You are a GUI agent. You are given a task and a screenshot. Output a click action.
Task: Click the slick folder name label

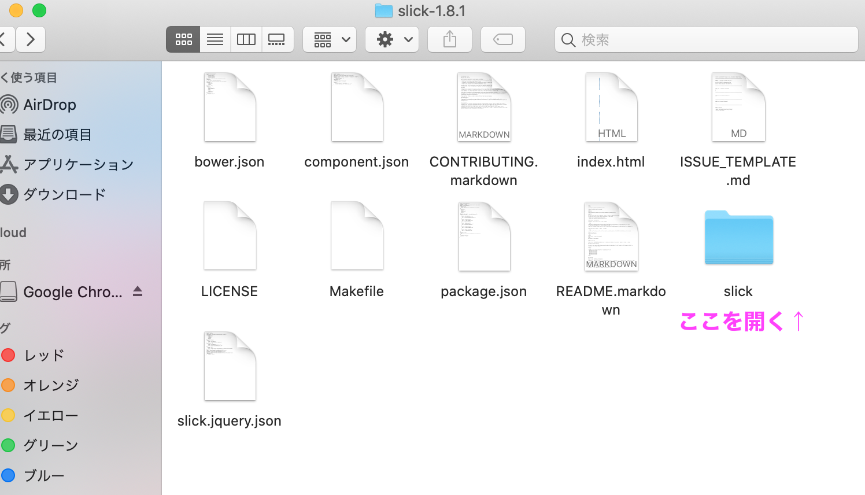(x=738, y=291)
